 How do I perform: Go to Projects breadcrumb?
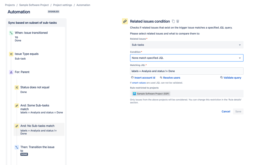click(x=10, y=5)
